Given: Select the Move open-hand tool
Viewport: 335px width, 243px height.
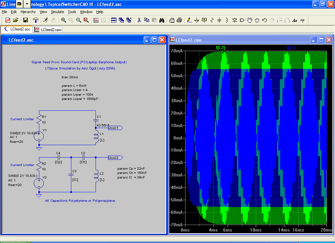Looking at the screenshot, I should point(250,20).
